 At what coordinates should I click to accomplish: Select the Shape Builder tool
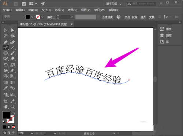point(5,76)
